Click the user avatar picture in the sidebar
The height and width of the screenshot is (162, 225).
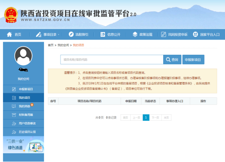24,56
